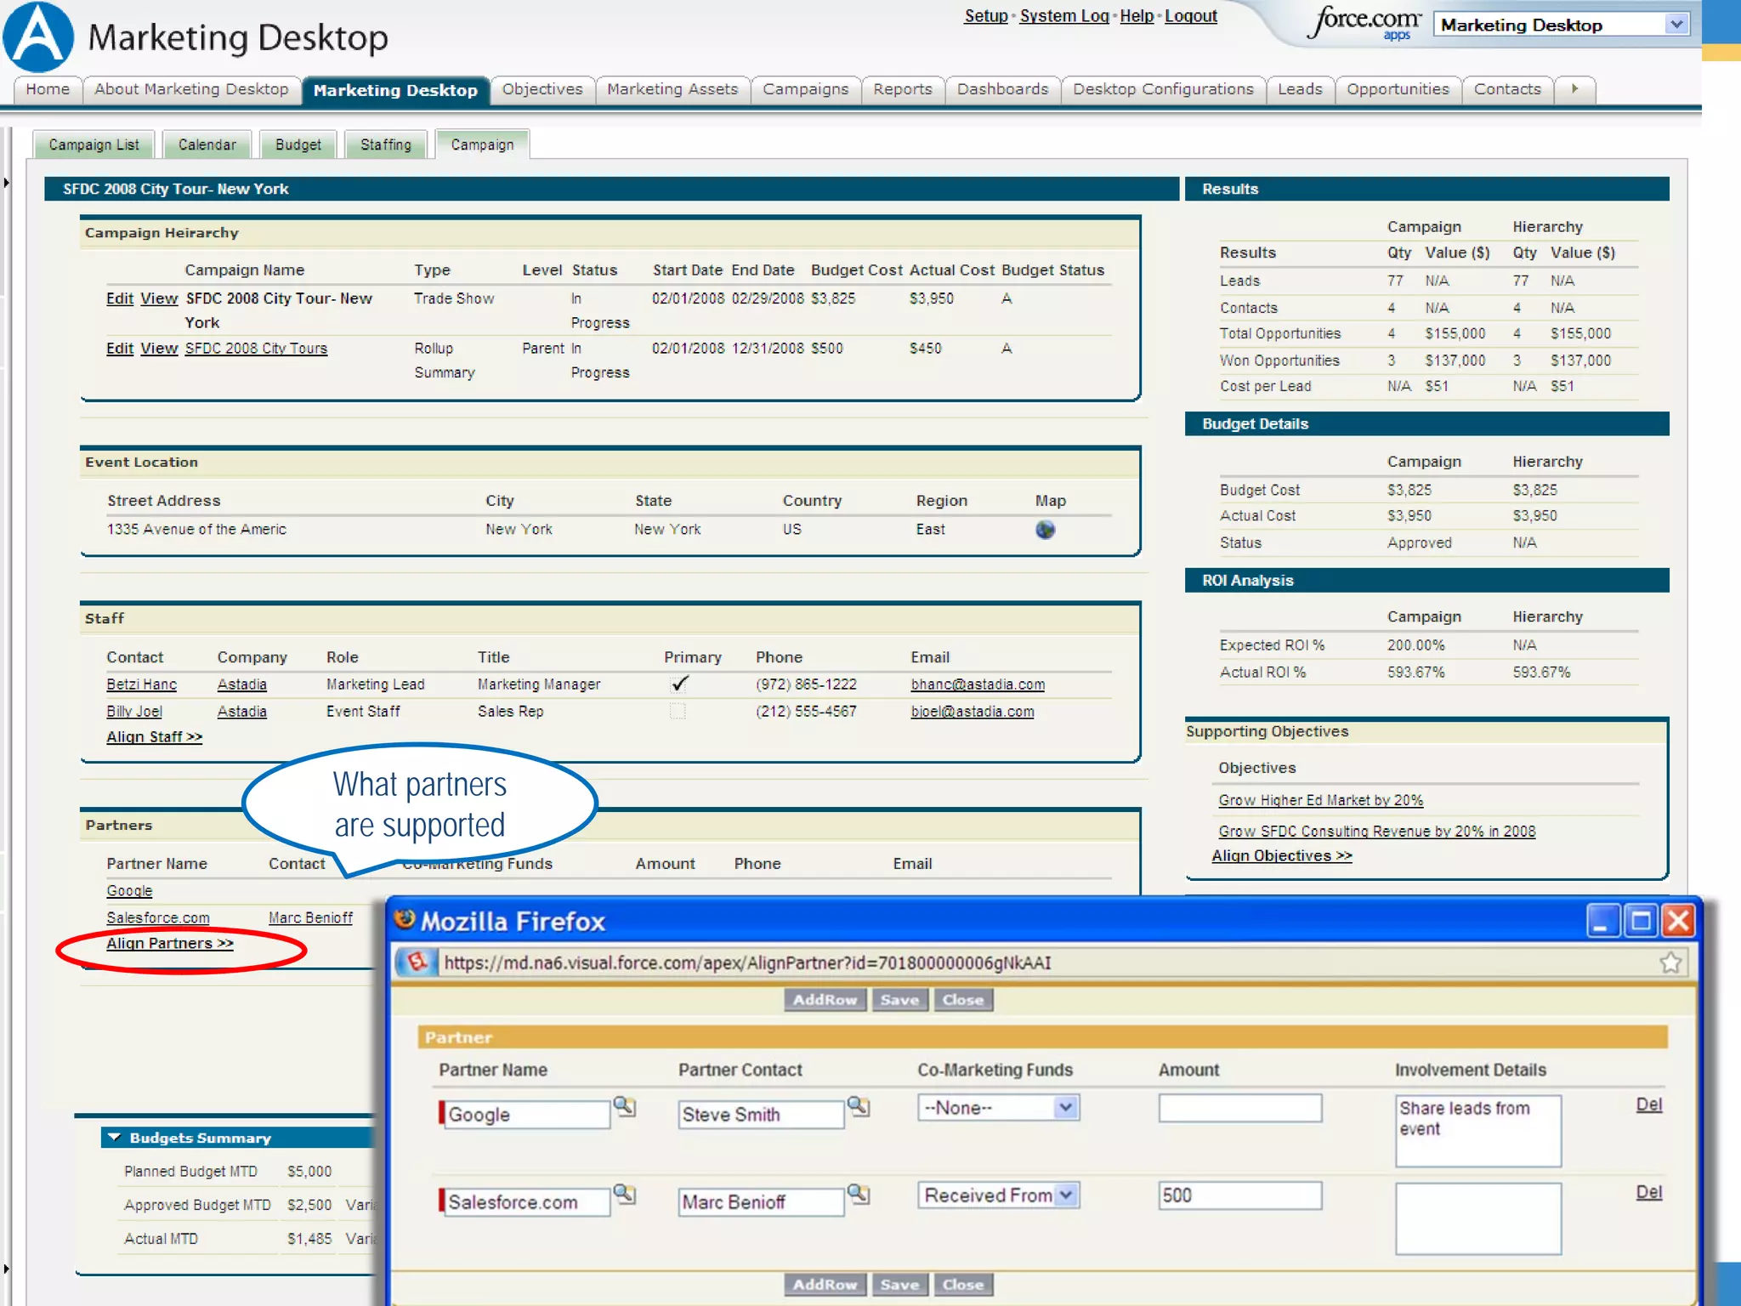Click the top AddRow button
Image resolution: width=1741 pixels, height=1306 pixels.
824,1000
